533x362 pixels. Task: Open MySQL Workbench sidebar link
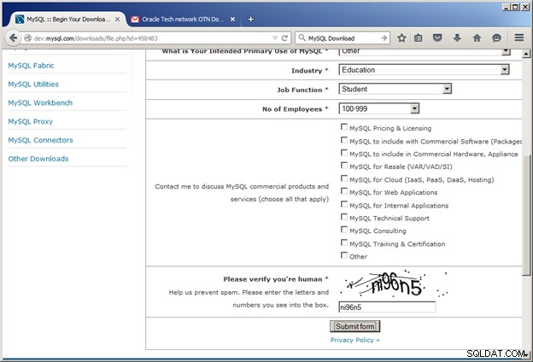pyautogui.click(x=40, y=103)
